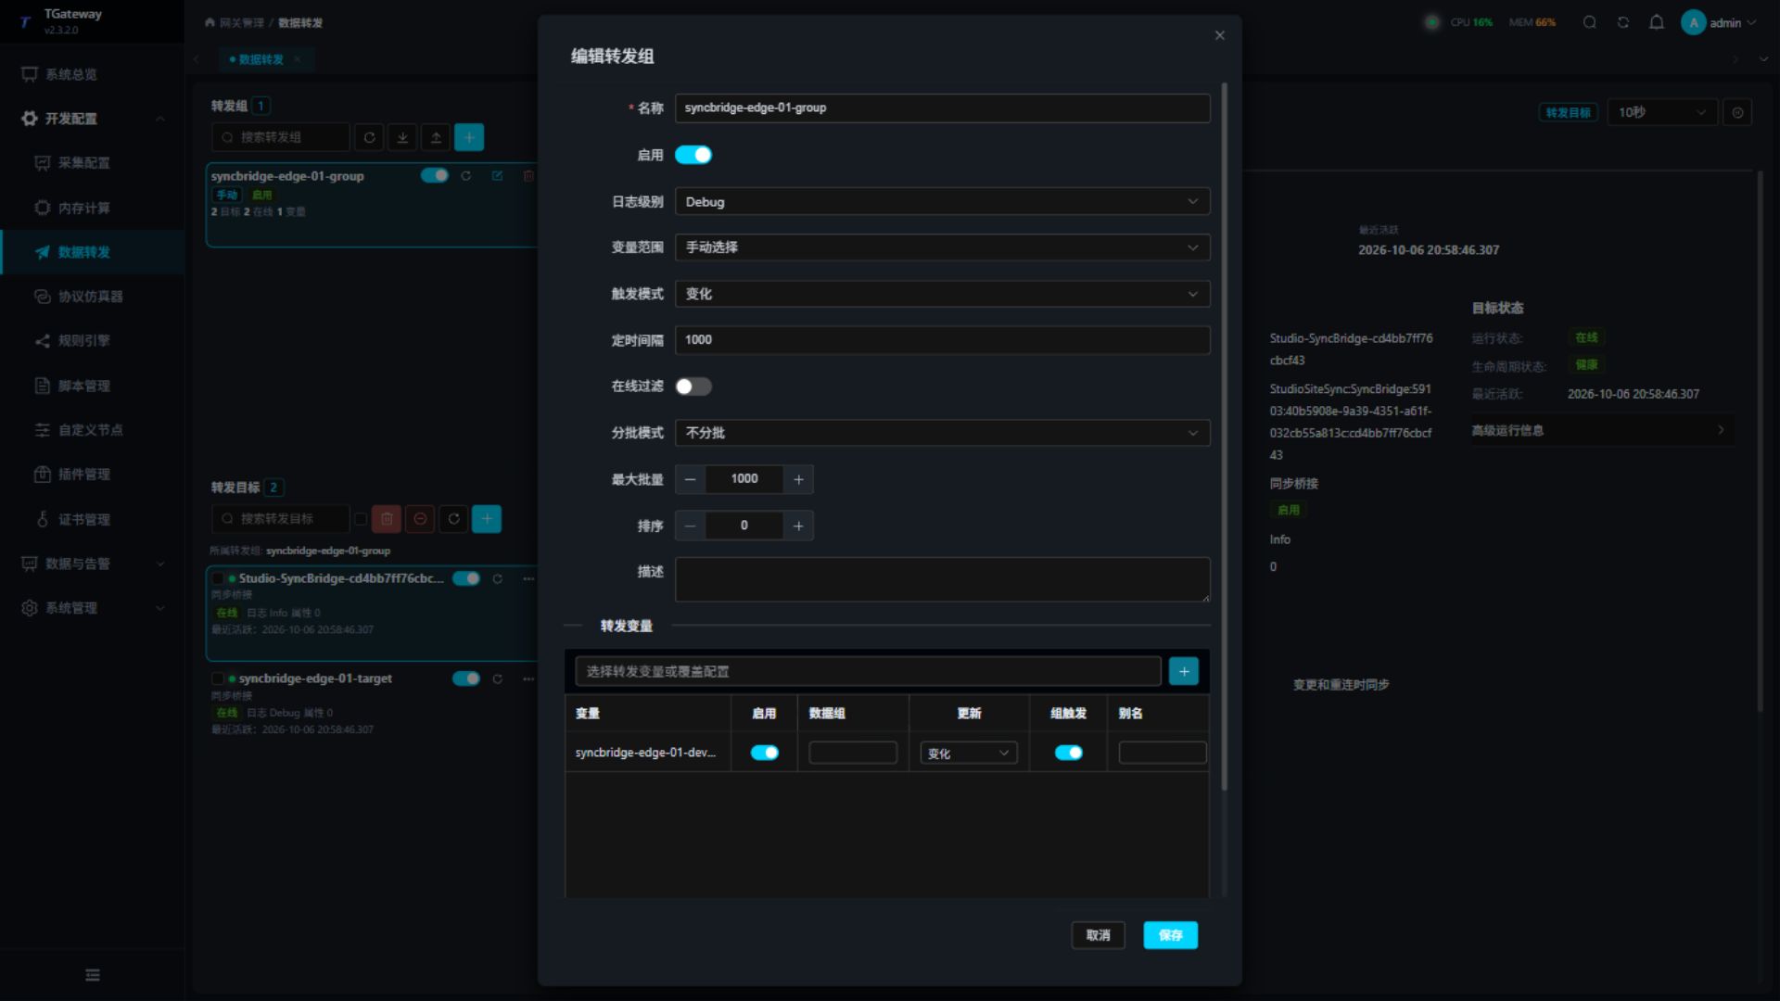Open the 日志级别 Debug dropdown

point(942,201)
